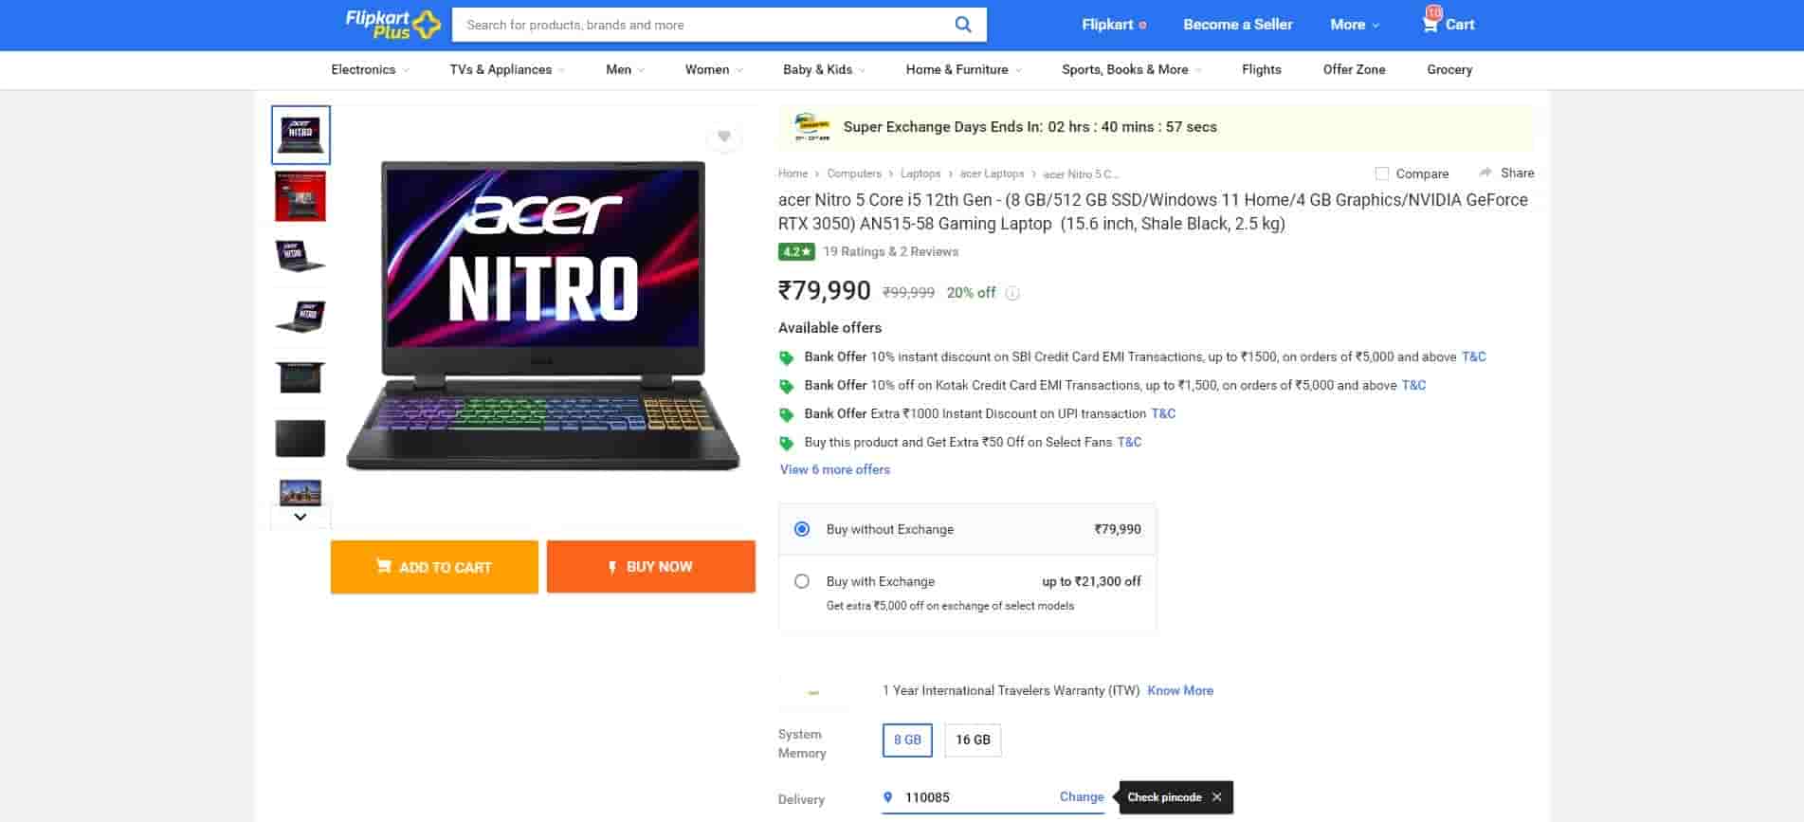Select the second red product thumbnail

click(301, 196)
